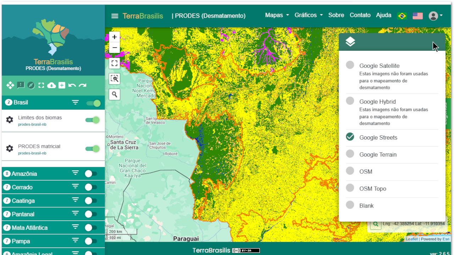Expand the Pampa group filter icon
The image size is (454, 255).
[75, 240]
